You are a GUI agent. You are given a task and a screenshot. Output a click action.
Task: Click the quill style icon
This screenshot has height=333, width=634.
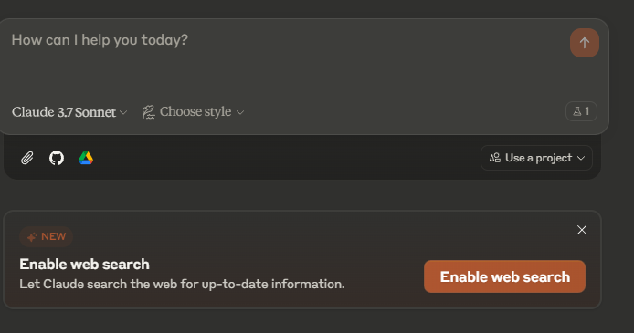tap(148, 112)
